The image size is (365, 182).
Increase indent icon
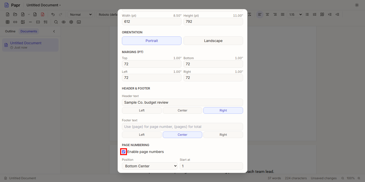click(x=330, y=14)
